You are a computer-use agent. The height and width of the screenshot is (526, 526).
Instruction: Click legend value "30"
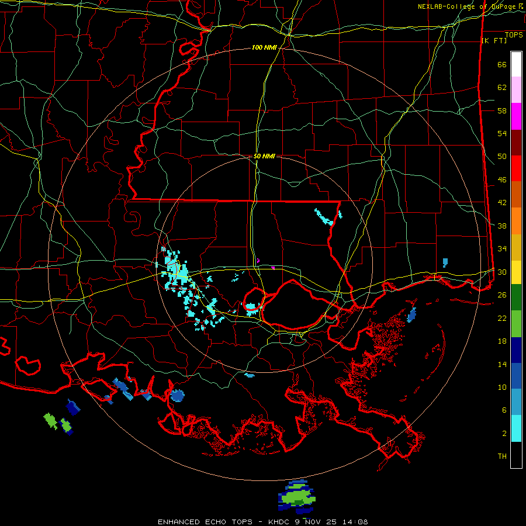(x=502, y=272)
